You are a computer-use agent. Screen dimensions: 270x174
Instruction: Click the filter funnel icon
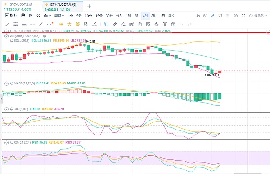(x=165, y=24)
